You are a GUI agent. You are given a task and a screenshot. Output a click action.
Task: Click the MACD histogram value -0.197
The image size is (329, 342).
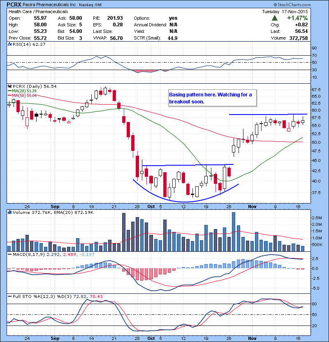87,255
